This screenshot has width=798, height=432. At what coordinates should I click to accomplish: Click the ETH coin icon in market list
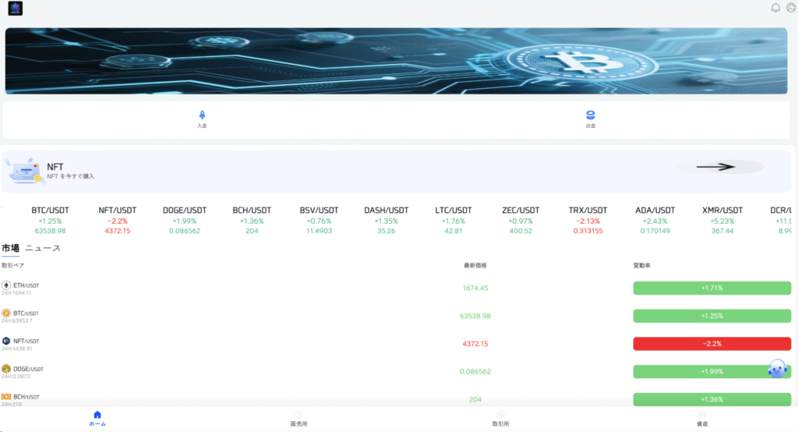point(6,285)
